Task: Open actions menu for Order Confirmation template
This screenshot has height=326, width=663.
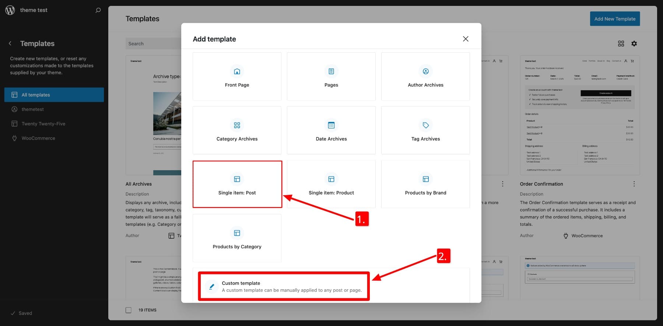Action: (x=634, y=184)
